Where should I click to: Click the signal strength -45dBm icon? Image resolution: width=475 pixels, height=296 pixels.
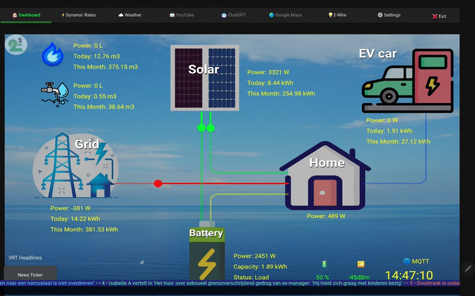point(361,263)
